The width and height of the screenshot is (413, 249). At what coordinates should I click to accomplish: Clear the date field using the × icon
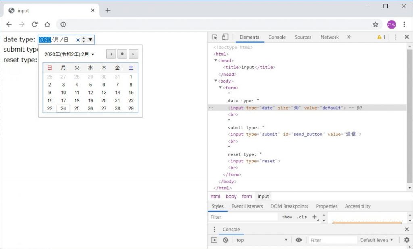[77, 39]
